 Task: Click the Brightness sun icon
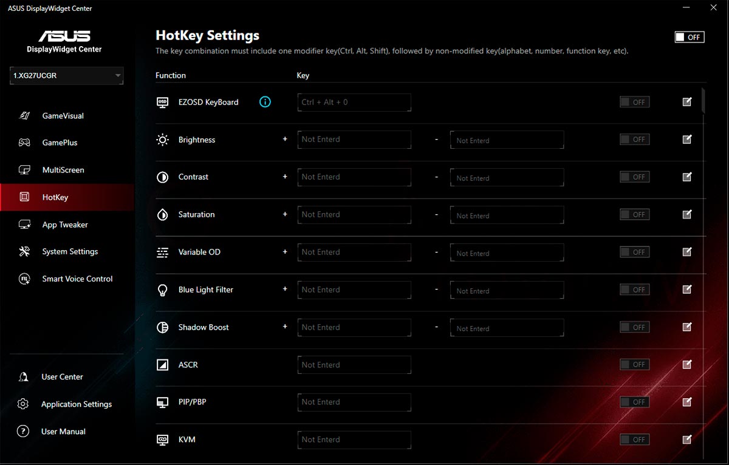point(162,140)
